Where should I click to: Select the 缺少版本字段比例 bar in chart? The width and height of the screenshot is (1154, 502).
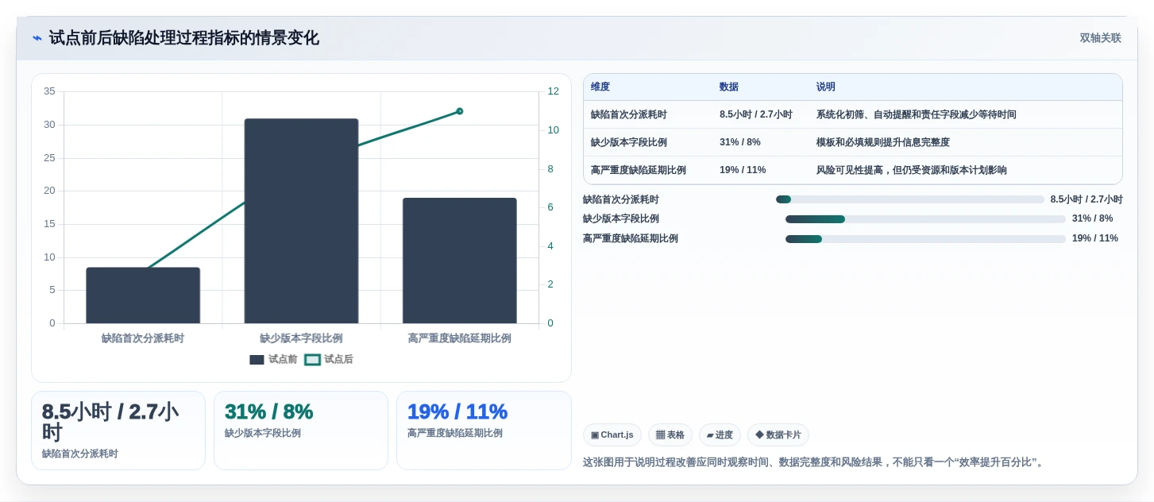click(x=301, y=221)
